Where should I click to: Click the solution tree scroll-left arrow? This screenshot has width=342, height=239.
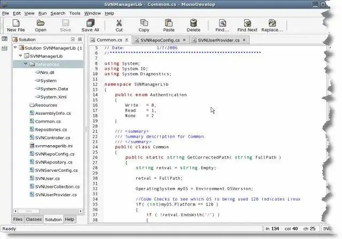click(x=15, y=211)
